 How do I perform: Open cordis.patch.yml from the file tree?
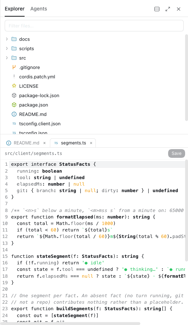pyautogui.click(x=37, y=77)
